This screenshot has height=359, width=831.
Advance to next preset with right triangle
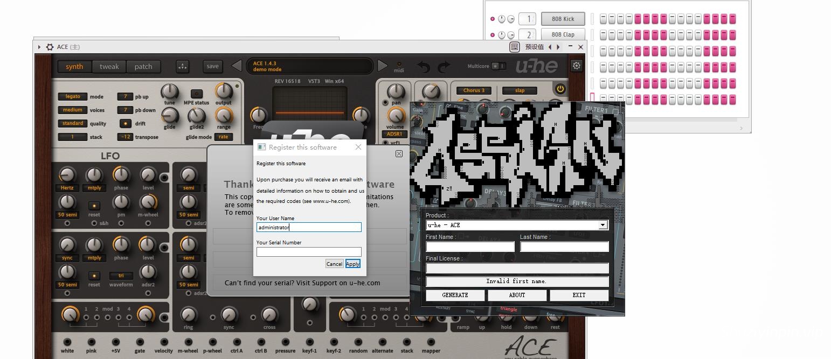click(x=383, y=66)
